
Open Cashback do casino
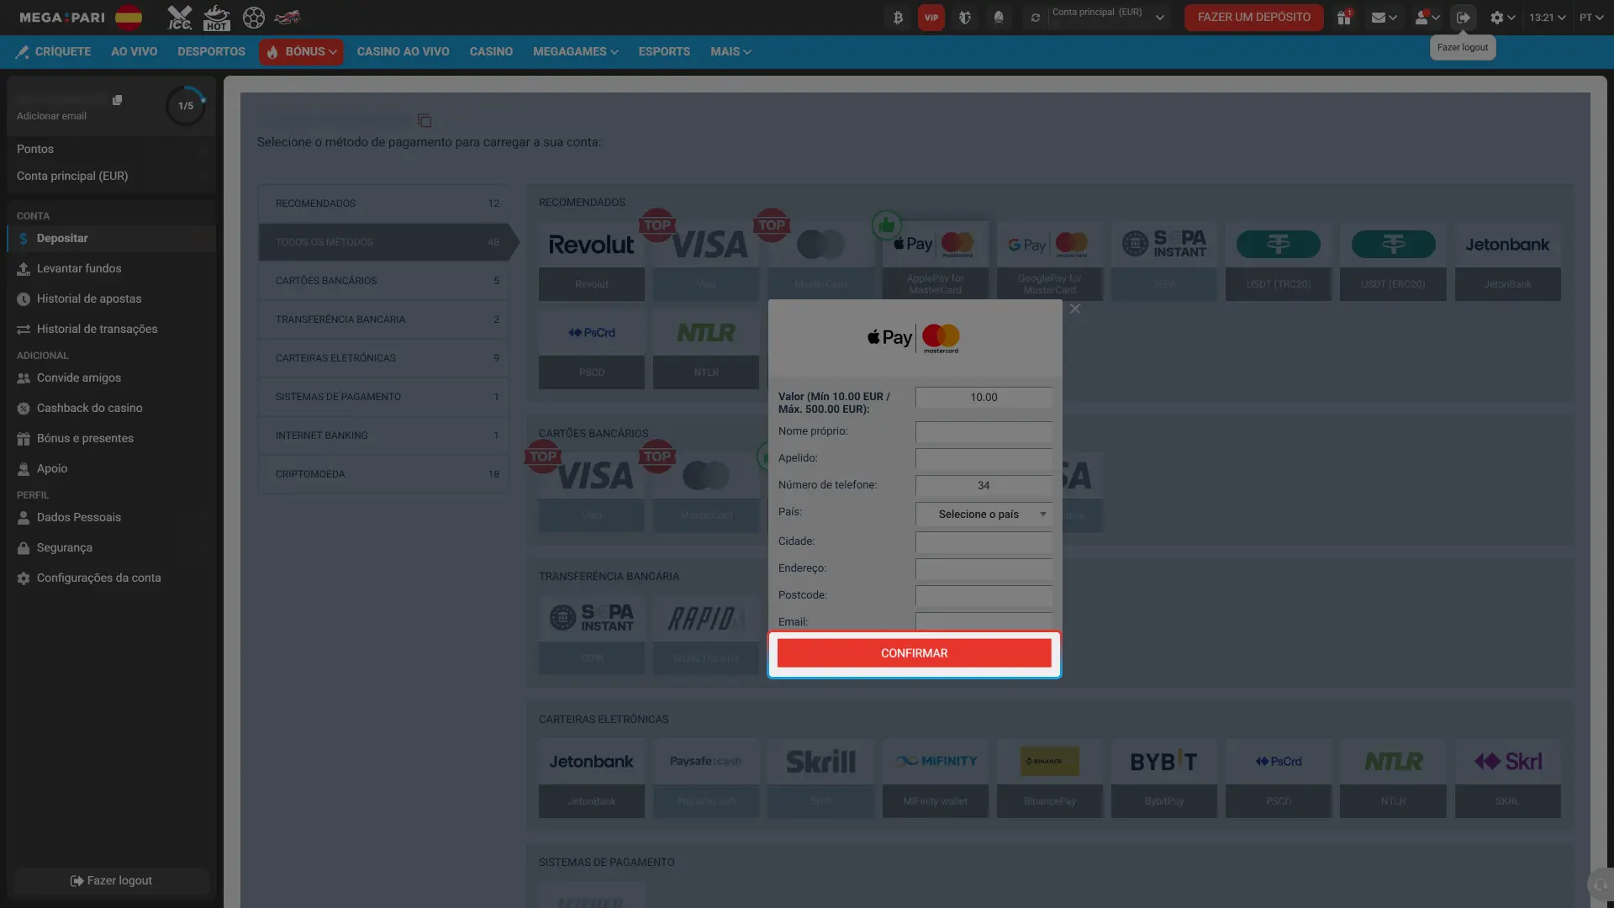(112, 409)
